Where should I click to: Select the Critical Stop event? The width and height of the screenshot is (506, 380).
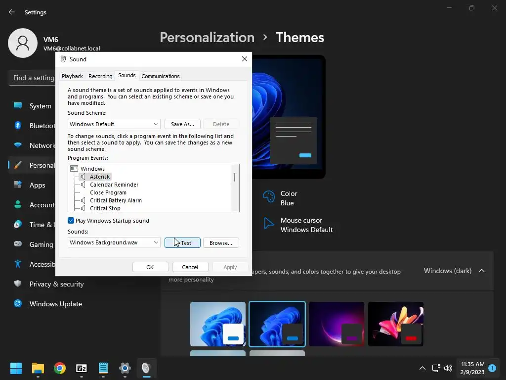click(x=105, y=208)
